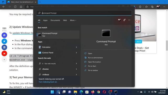Image resolution: width=168 pixels, height=95 pixels.
Task: Open the Command Prompt taskbar icon
Action: 116,92
